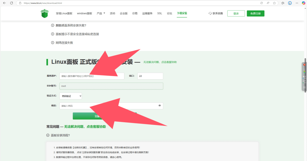
Task: Expand 面板提示不是安全连接或私密连接 question
Action: 75,34
